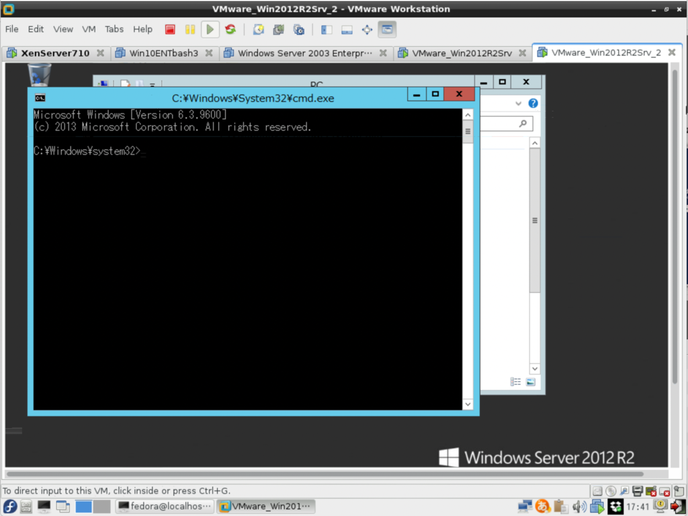
Task: Click the cmd scrollbar down arrow
Action: point(468,404)
